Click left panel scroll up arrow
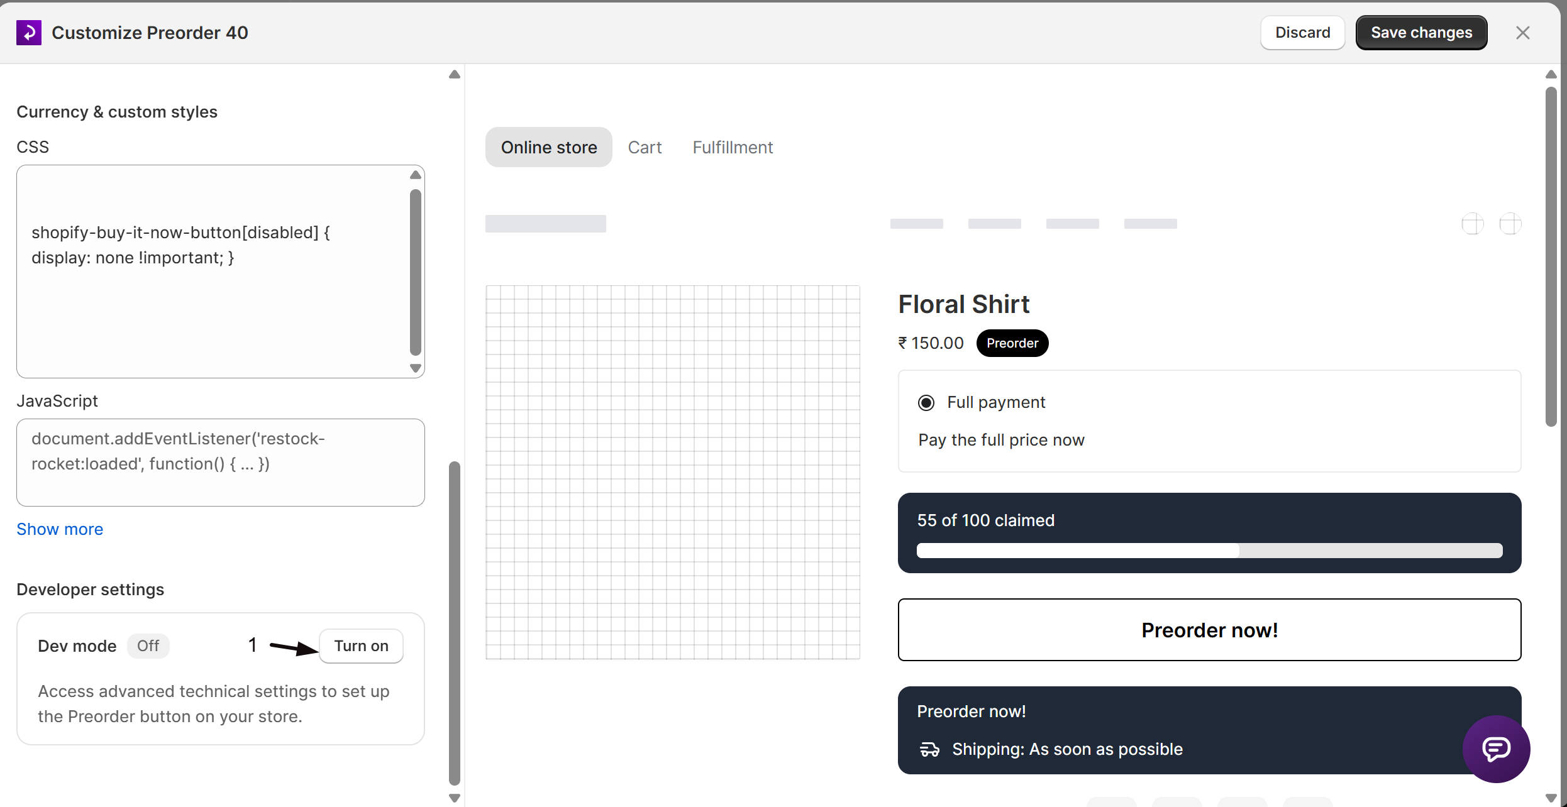The image size is (1567, 807). point(455,75)
